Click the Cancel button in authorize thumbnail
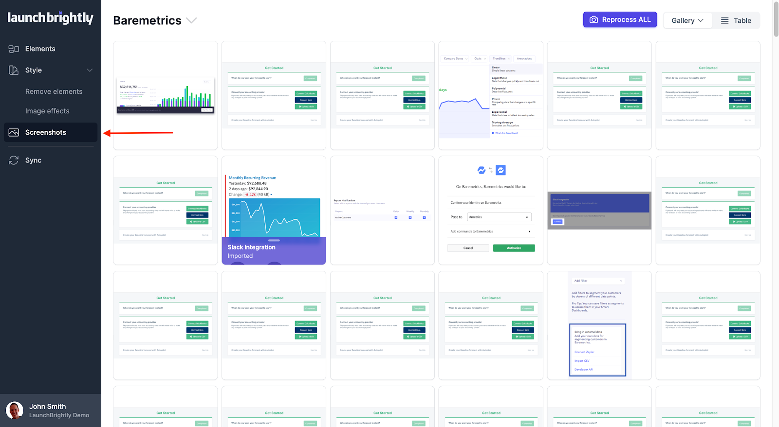Image resolution: width=779 pixels, height=427 pixels. (468, 248)
